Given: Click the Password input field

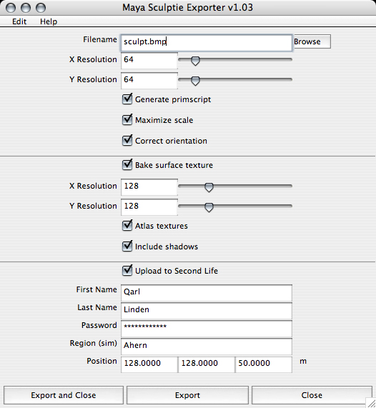Looking at the screenshot, I should pyautogui.click(x=207, y=329).
